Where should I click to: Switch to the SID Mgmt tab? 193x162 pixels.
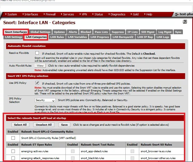pyautogui.click(x=148, y=32)
